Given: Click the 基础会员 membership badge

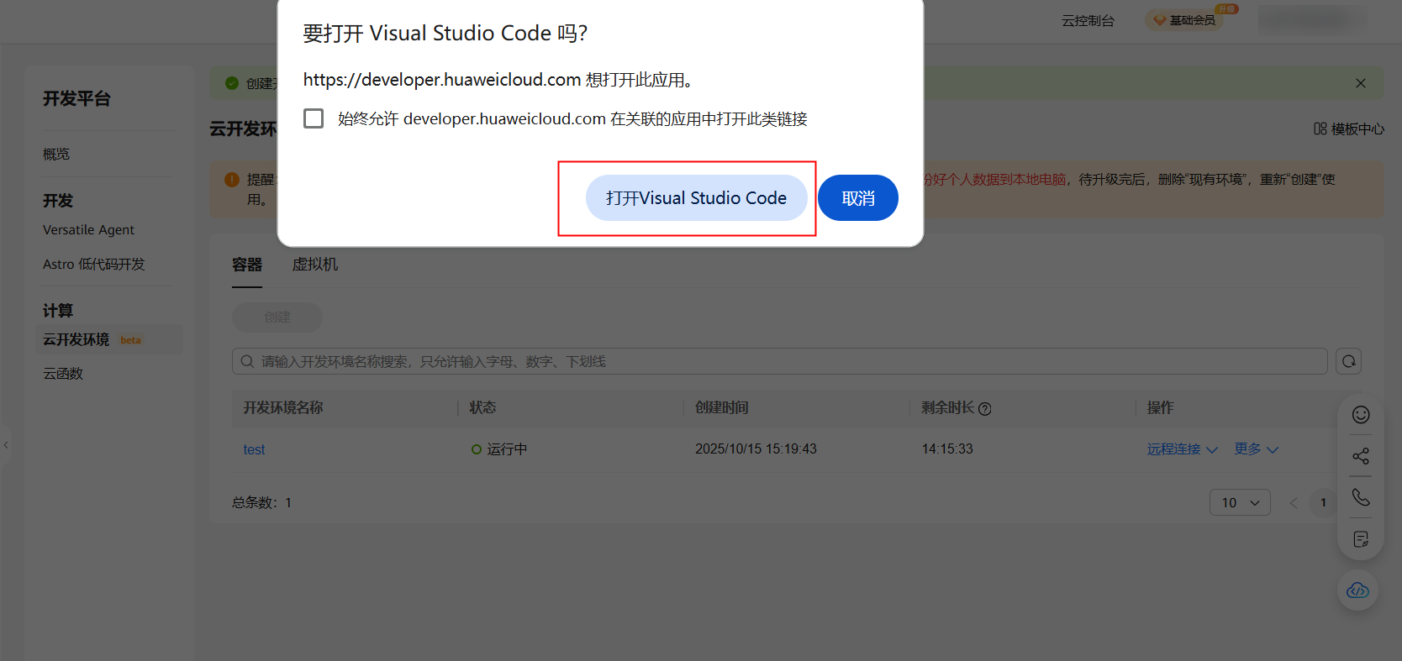Looking at the screenshot, I should [x=1185, y=20].
